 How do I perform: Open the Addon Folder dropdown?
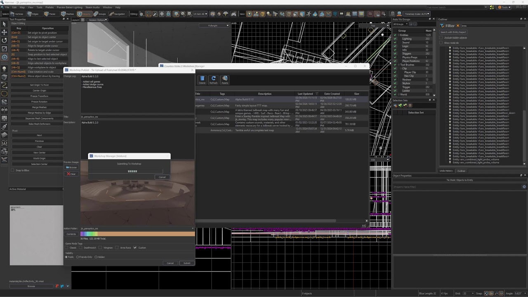click(137, 228)
